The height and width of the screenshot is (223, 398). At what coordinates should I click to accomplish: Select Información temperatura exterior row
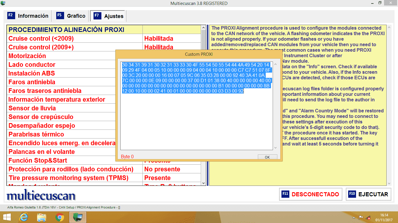[61, 99]
